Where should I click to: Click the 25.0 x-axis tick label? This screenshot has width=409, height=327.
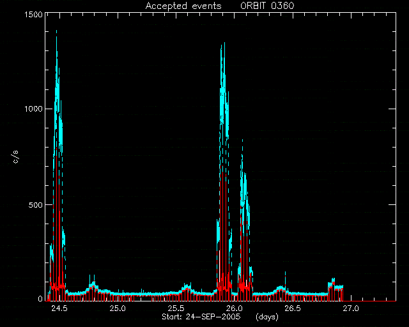pyautogui.click(x=118, y=308)
